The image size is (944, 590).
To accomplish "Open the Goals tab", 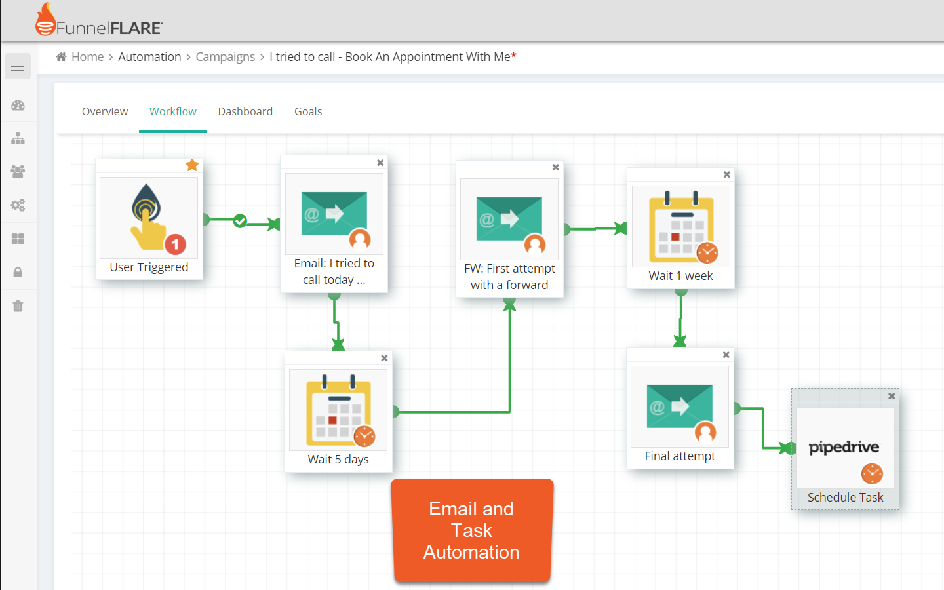I will pos(308,111).
